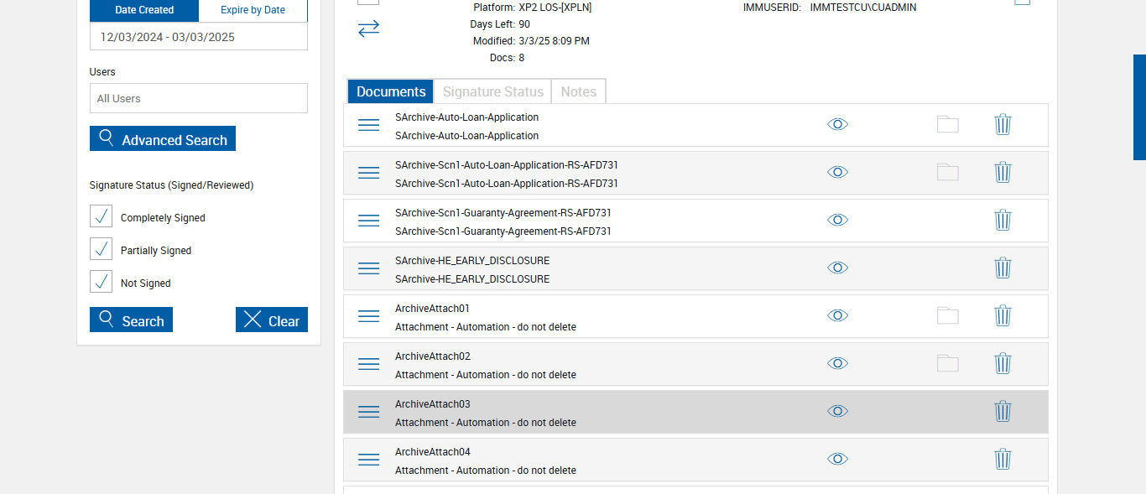Switch to Date Created filter tab

coord(144,10)
